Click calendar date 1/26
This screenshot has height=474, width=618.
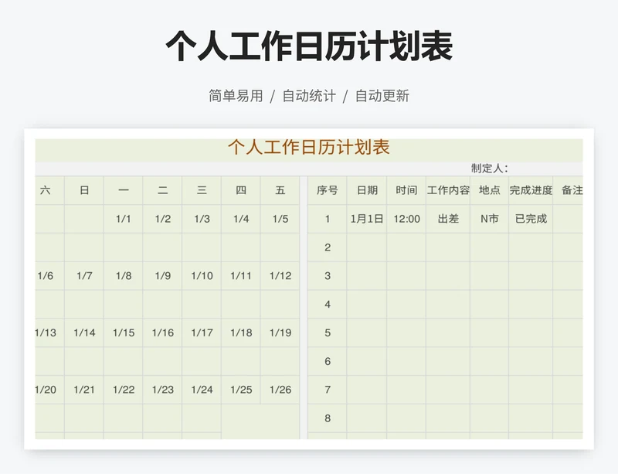point(280,390)
